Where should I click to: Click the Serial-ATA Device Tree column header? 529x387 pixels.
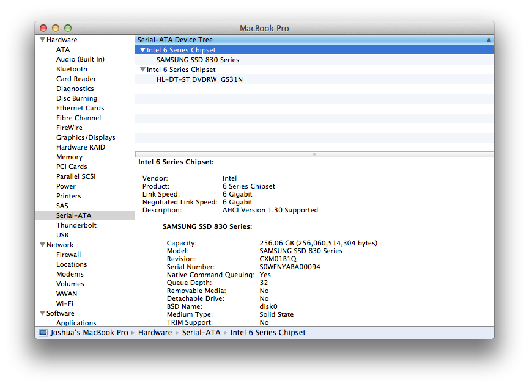tap(314, 40)
